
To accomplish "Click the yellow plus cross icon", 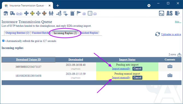I will coord(32,13).
